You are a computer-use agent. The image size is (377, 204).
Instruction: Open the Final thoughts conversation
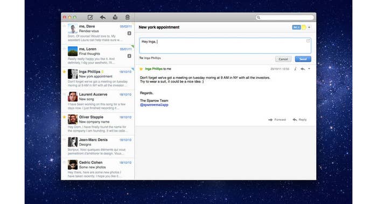(x=97, y=56)
